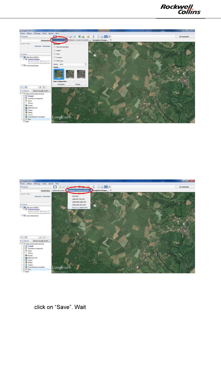This screenshot has width=221, height=377.
Task: Check the Routes layer in the Options panel screenshot
Action: point(24,105)
